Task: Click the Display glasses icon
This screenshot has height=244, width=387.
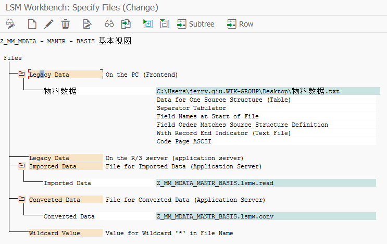Action: (x=109, y=24)
